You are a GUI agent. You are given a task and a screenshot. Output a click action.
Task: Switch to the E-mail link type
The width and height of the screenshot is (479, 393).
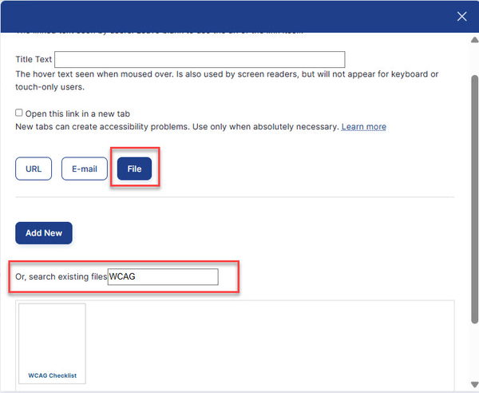(85, 169)
